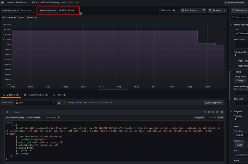Click the Search options magnifier

click(233, 17)
